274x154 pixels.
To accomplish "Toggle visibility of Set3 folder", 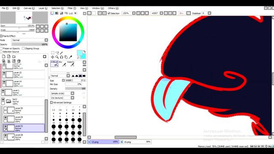I will [3, 100].
